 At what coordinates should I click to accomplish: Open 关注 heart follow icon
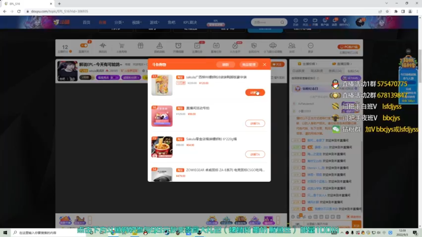[305, 22]
